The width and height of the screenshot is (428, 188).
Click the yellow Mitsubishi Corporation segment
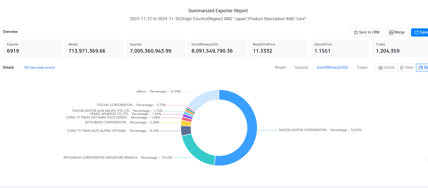(x=186, y=123)
